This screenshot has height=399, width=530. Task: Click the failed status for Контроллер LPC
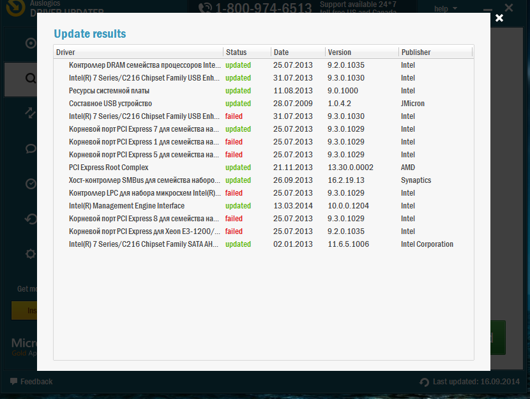click(x=234, y=193)
